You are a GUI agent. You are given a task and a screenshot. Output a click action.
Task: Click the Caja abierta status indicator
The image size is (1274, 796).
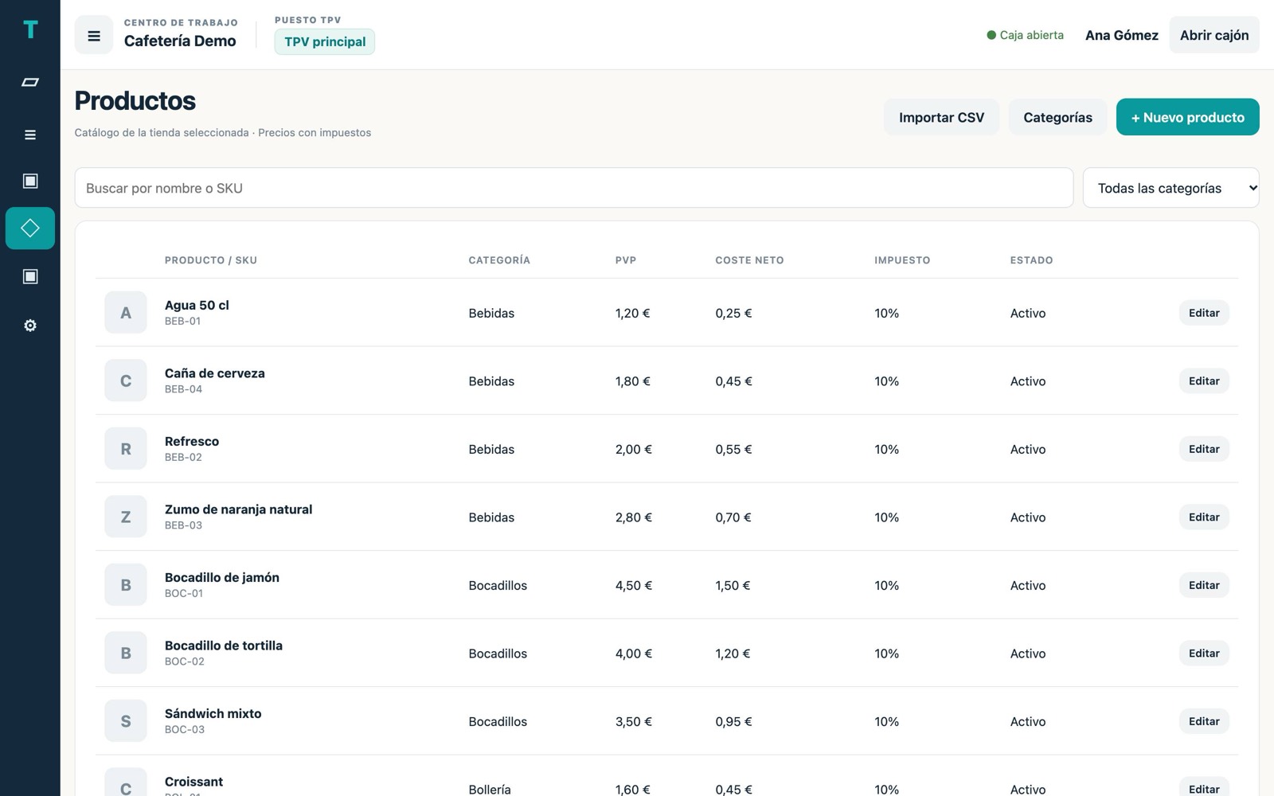coord(1025,35)
